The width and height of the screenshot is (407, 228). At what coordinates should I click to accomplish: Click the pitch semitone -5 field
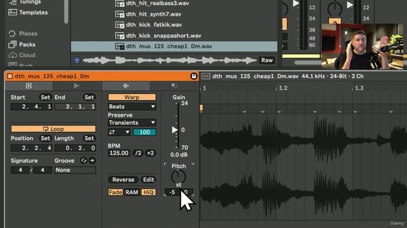point(172,193)
